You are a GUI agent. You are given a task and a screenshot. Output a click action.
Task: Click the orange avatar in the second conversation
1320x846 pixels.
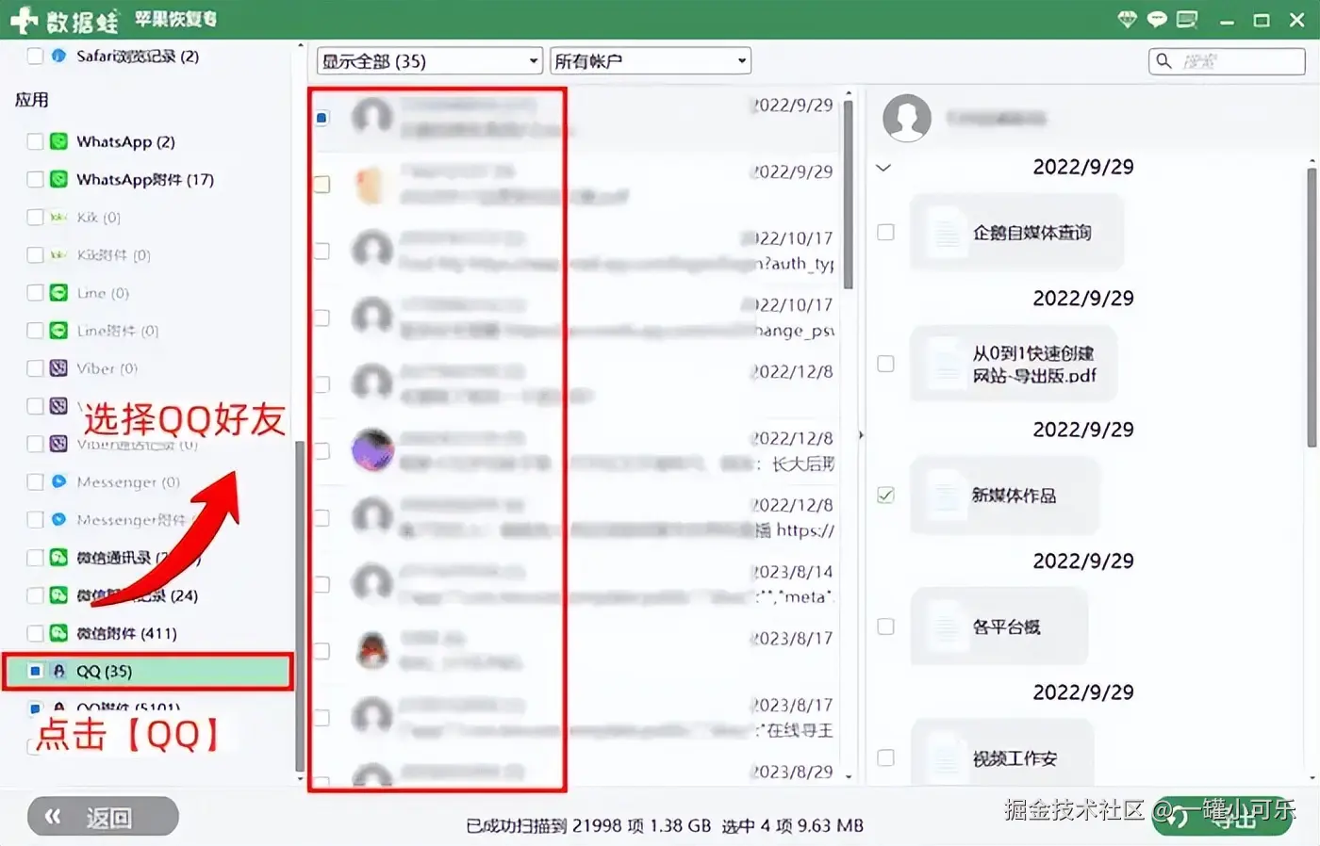pyautogui.click(x=372, y=185)
